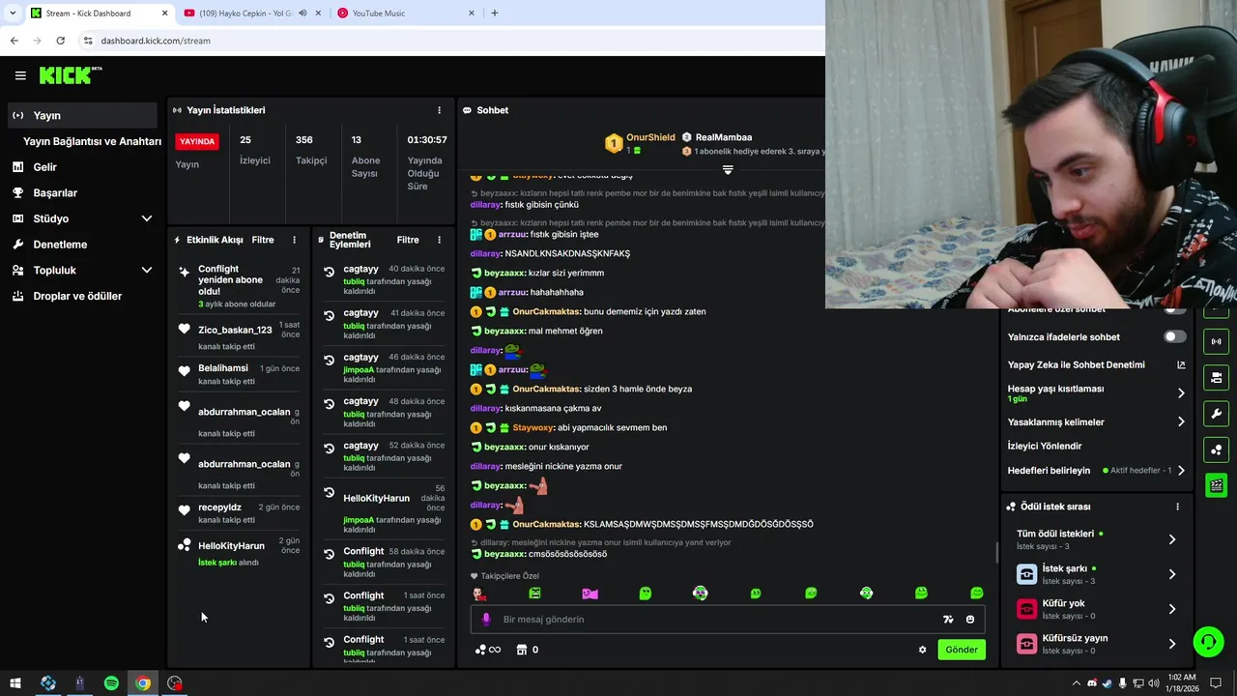Click the İstek şarkı phone icon
This screenshot has width=1237, height=696.
click(1026, 574)
